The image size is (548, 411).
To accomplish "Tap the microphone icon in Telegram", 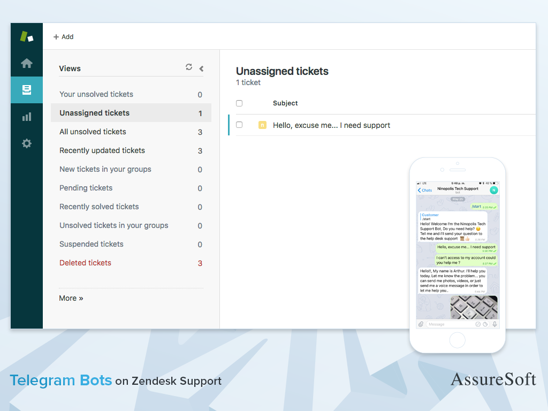I will tap(494, 324).
